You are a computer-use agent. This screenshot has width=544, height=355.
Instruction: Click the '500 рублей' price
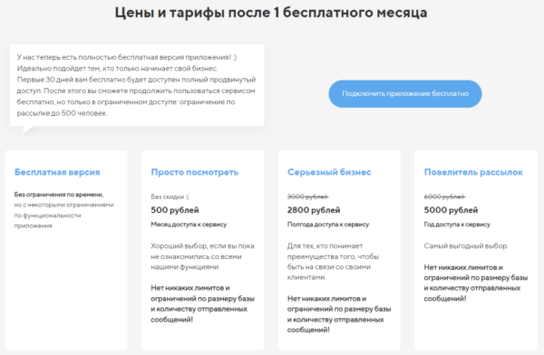tap(175, 210)
